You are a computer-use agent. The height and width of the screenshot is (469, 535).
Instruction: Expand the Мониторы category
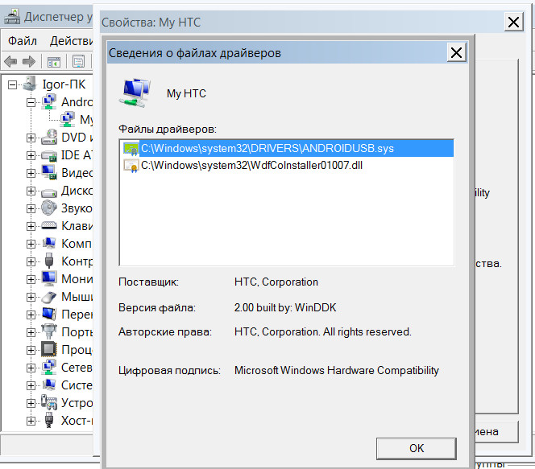point(31,279)
